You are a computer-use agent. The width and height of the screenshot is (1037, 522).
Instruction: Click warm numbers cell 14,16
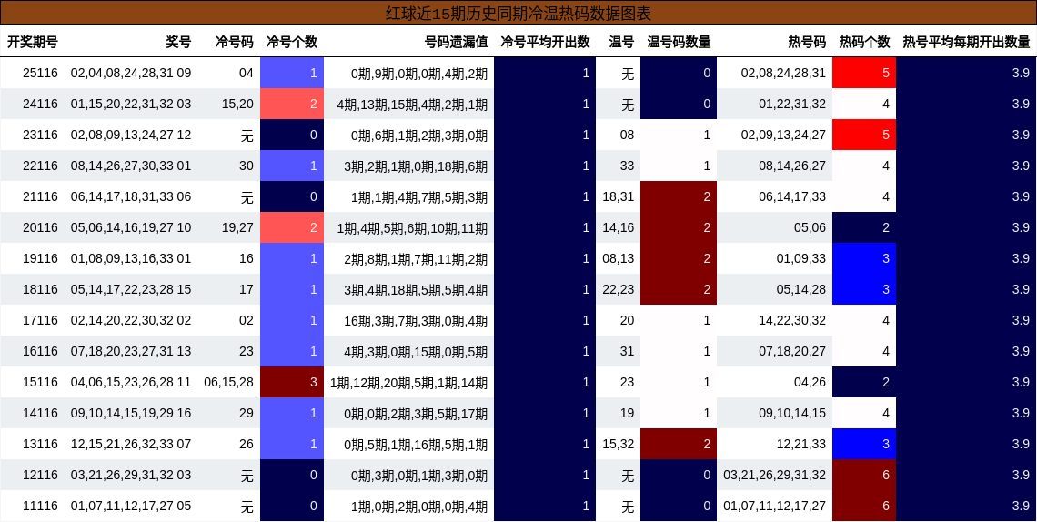[x=619, y=228]
